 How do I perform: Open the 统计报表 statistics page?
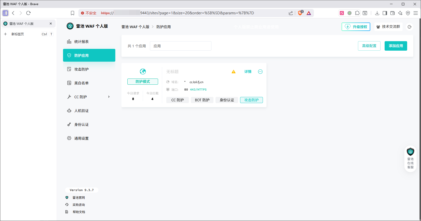[89, 42]
